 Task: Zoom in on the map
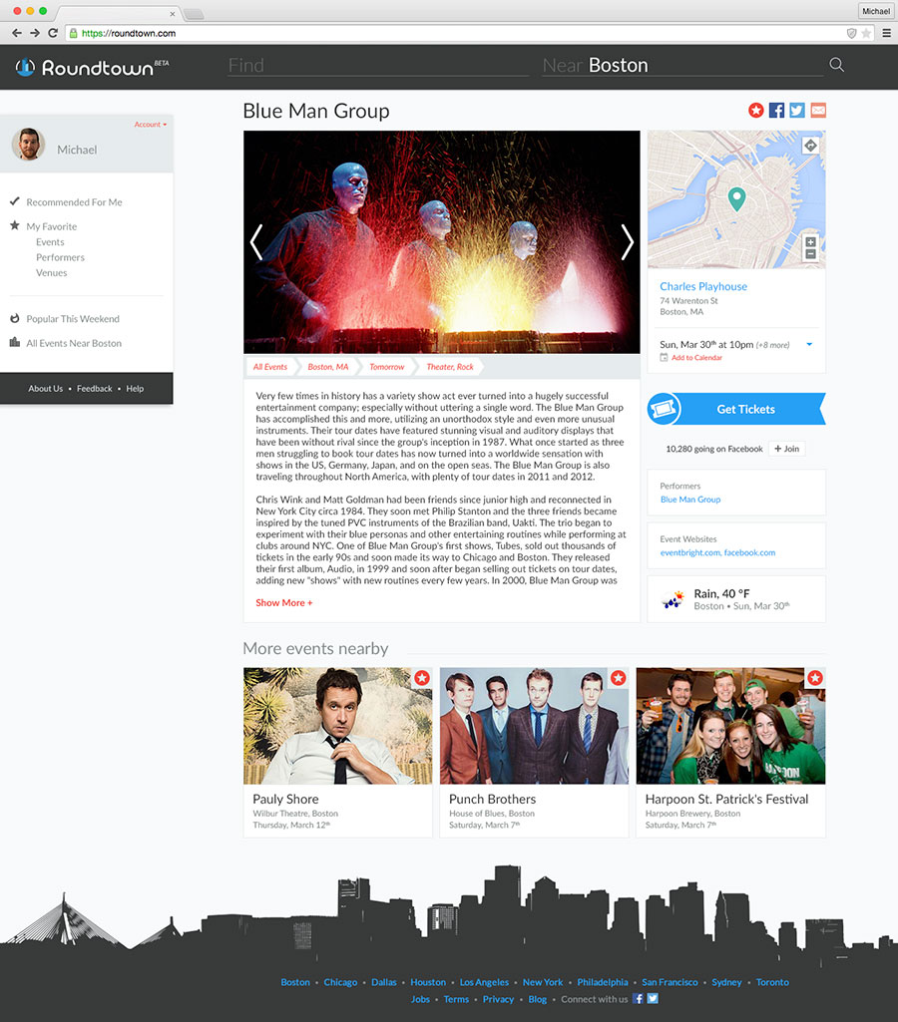point(810,242)
